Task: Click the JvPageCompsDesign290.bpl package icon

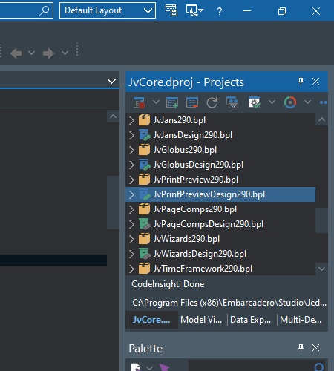Action: [144, 224]
